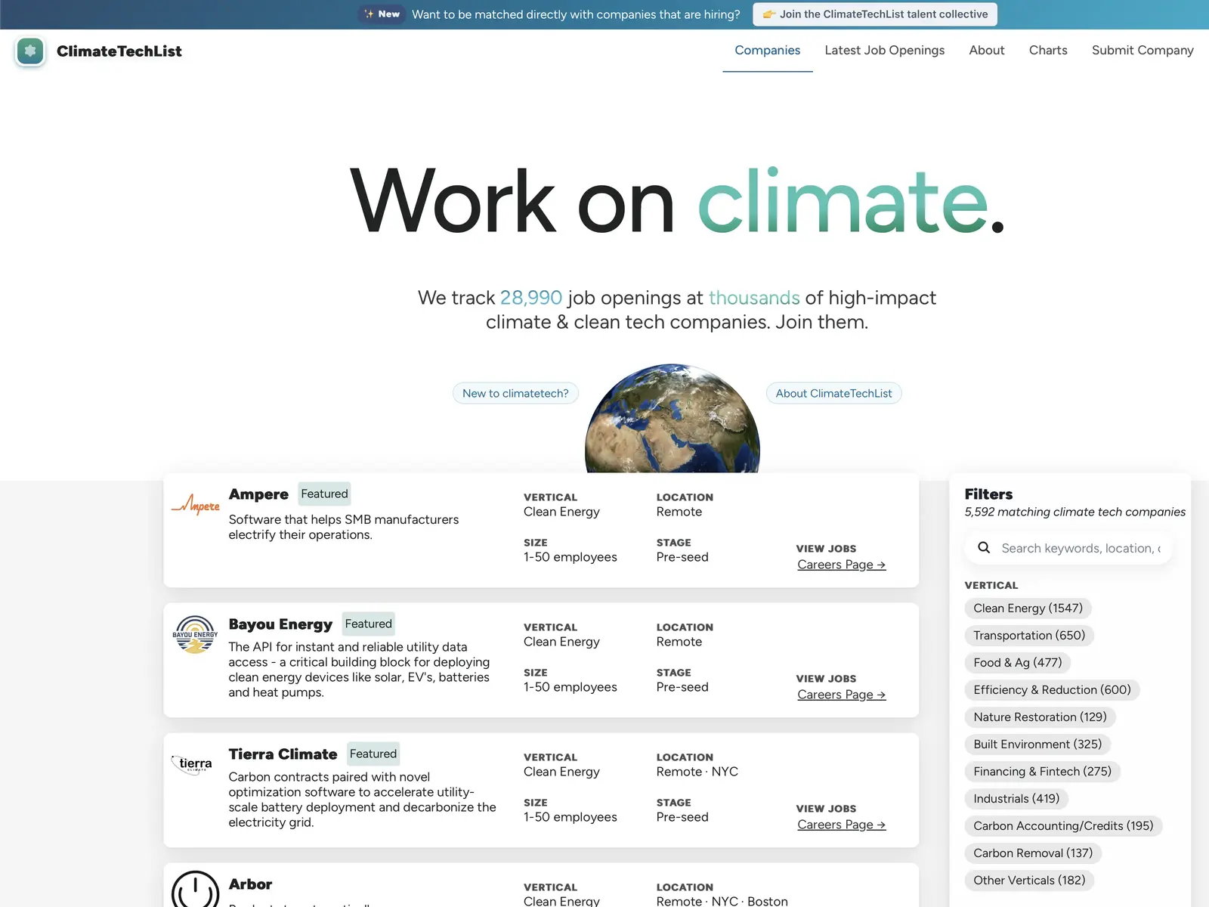The image size is (1209, 907).
Task: Click Bayou Energy Pre-seed stage value
Action: (x=682, y=687)
